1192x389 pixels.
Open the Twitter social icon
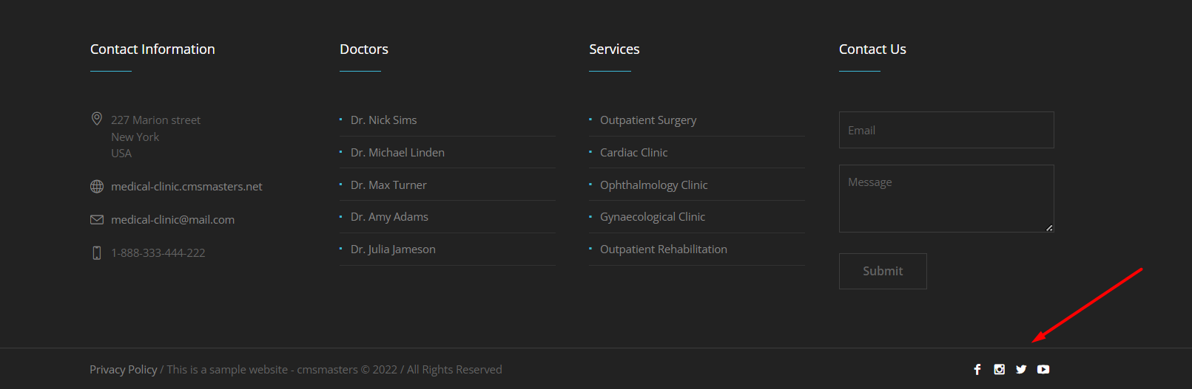click(1021, 369)
